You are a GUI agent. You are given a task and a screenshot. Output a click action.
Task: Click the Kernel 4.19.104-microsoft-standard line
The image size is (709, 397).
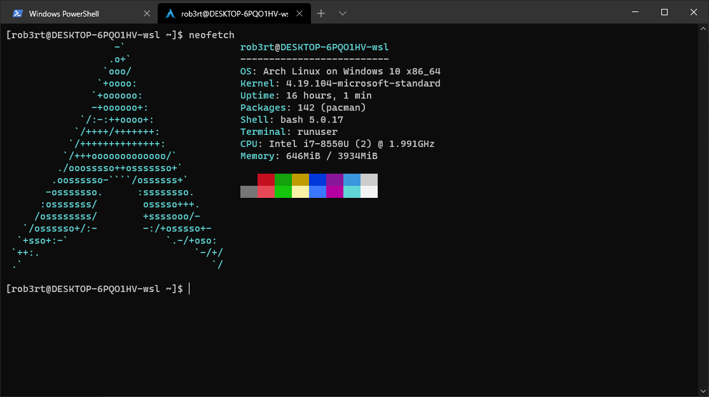click(x=340, y=83)
